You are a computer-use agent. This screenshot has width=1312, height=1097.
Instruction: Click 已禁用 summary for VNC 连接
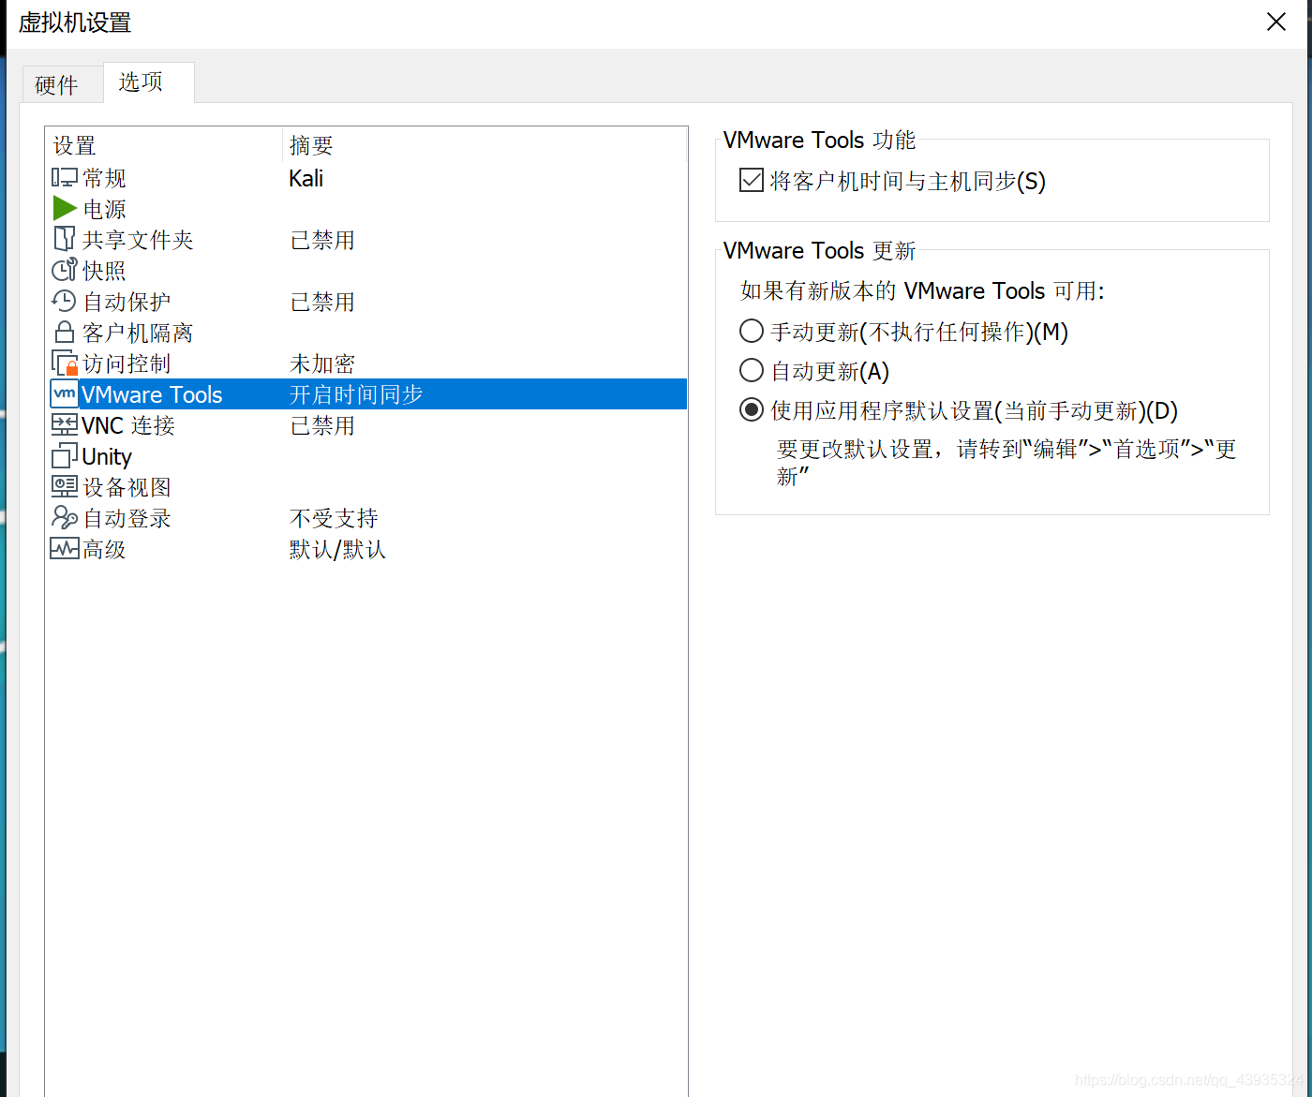click(322, 425)
